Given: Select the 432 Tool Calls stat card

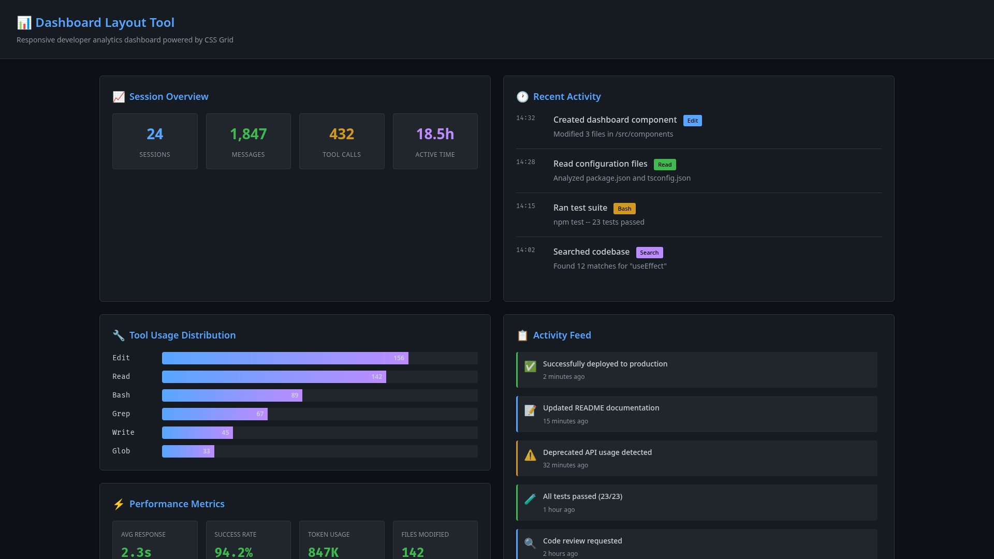Looking at the screenshot, I should click(x=342, y=141).
